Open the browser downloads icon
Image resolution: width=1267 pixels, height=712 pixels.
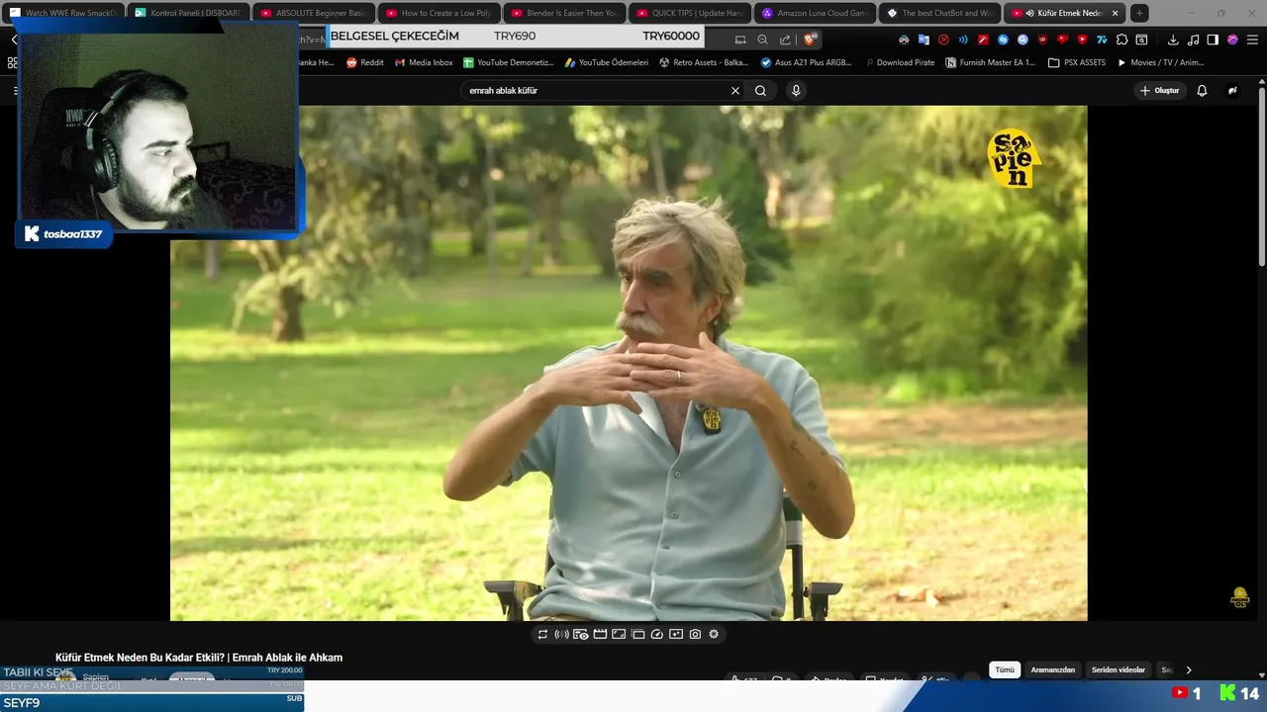point(1173,40)
